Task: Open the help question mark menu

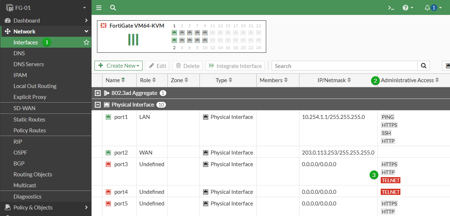Action: [408, 8]
